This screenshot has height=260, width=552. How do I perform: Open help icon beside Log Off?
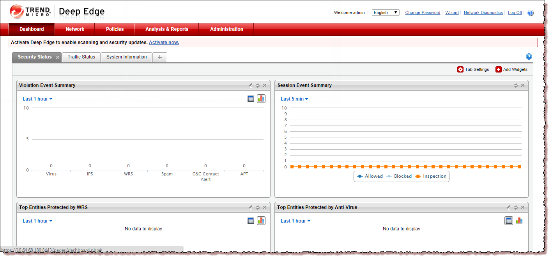(531, 13)
